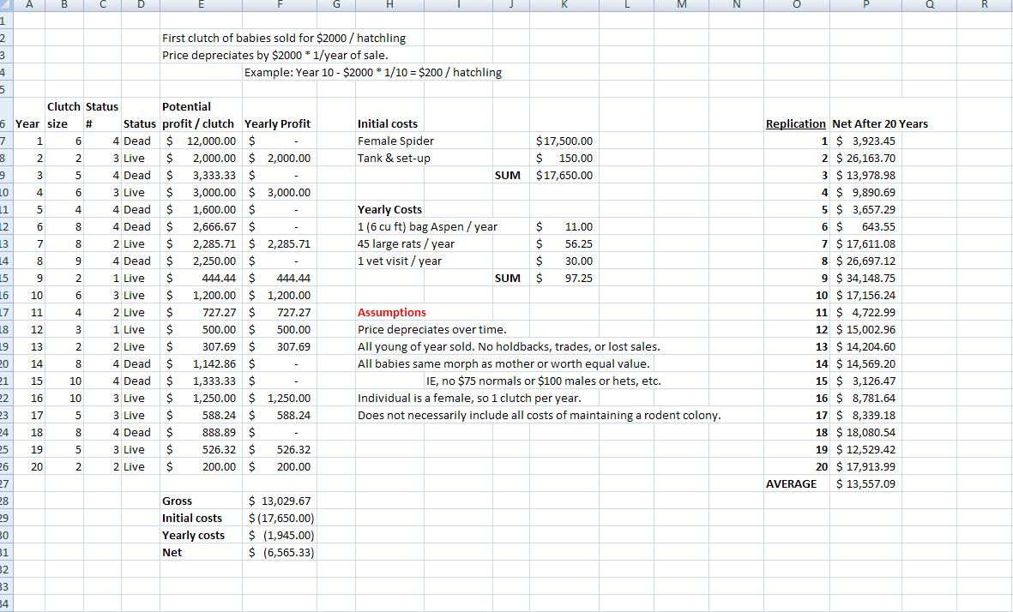The height and width of the screenshot is (612, 1013).
Task: Click replication 18 value '$18,080.54'
Action: pyautogui.click(x=865, y=433)
